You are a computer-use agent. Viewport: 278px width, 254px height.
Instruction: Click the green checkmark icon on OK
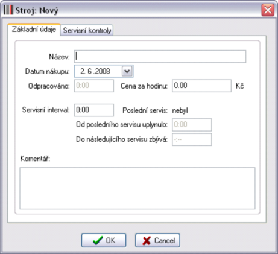[x=98, y=240]
